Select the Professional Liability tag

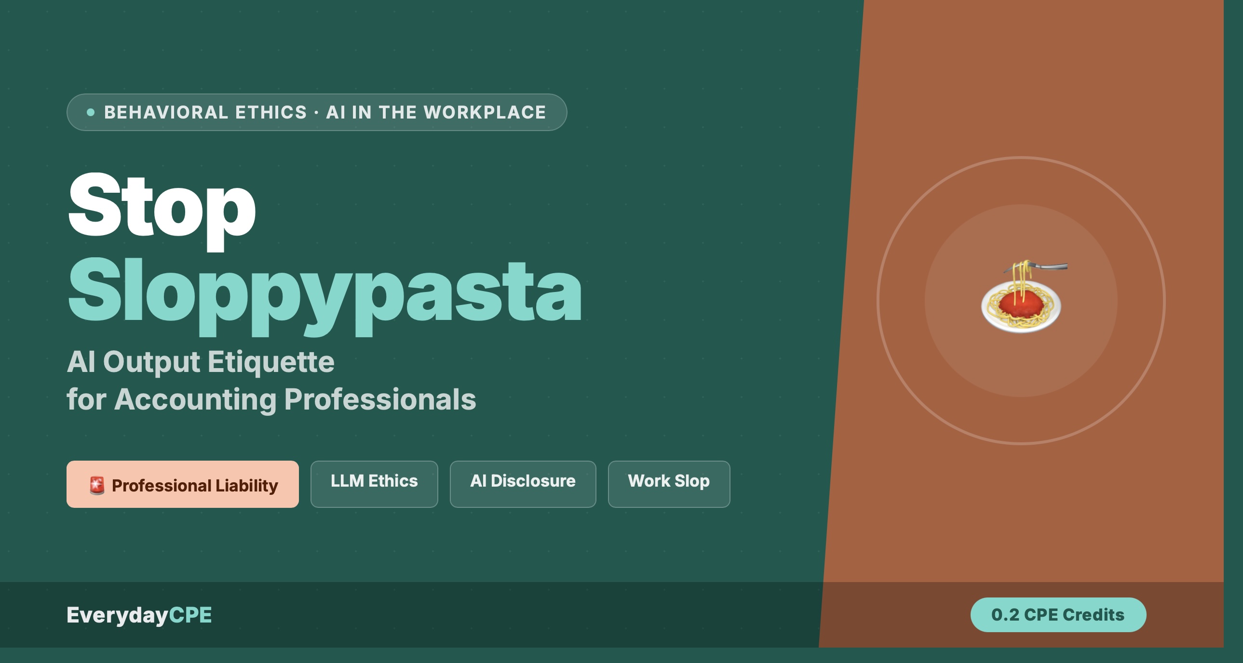tap(182, 484)
